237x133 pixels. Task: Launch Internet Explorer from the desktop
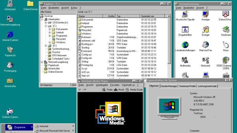point(10,36)
